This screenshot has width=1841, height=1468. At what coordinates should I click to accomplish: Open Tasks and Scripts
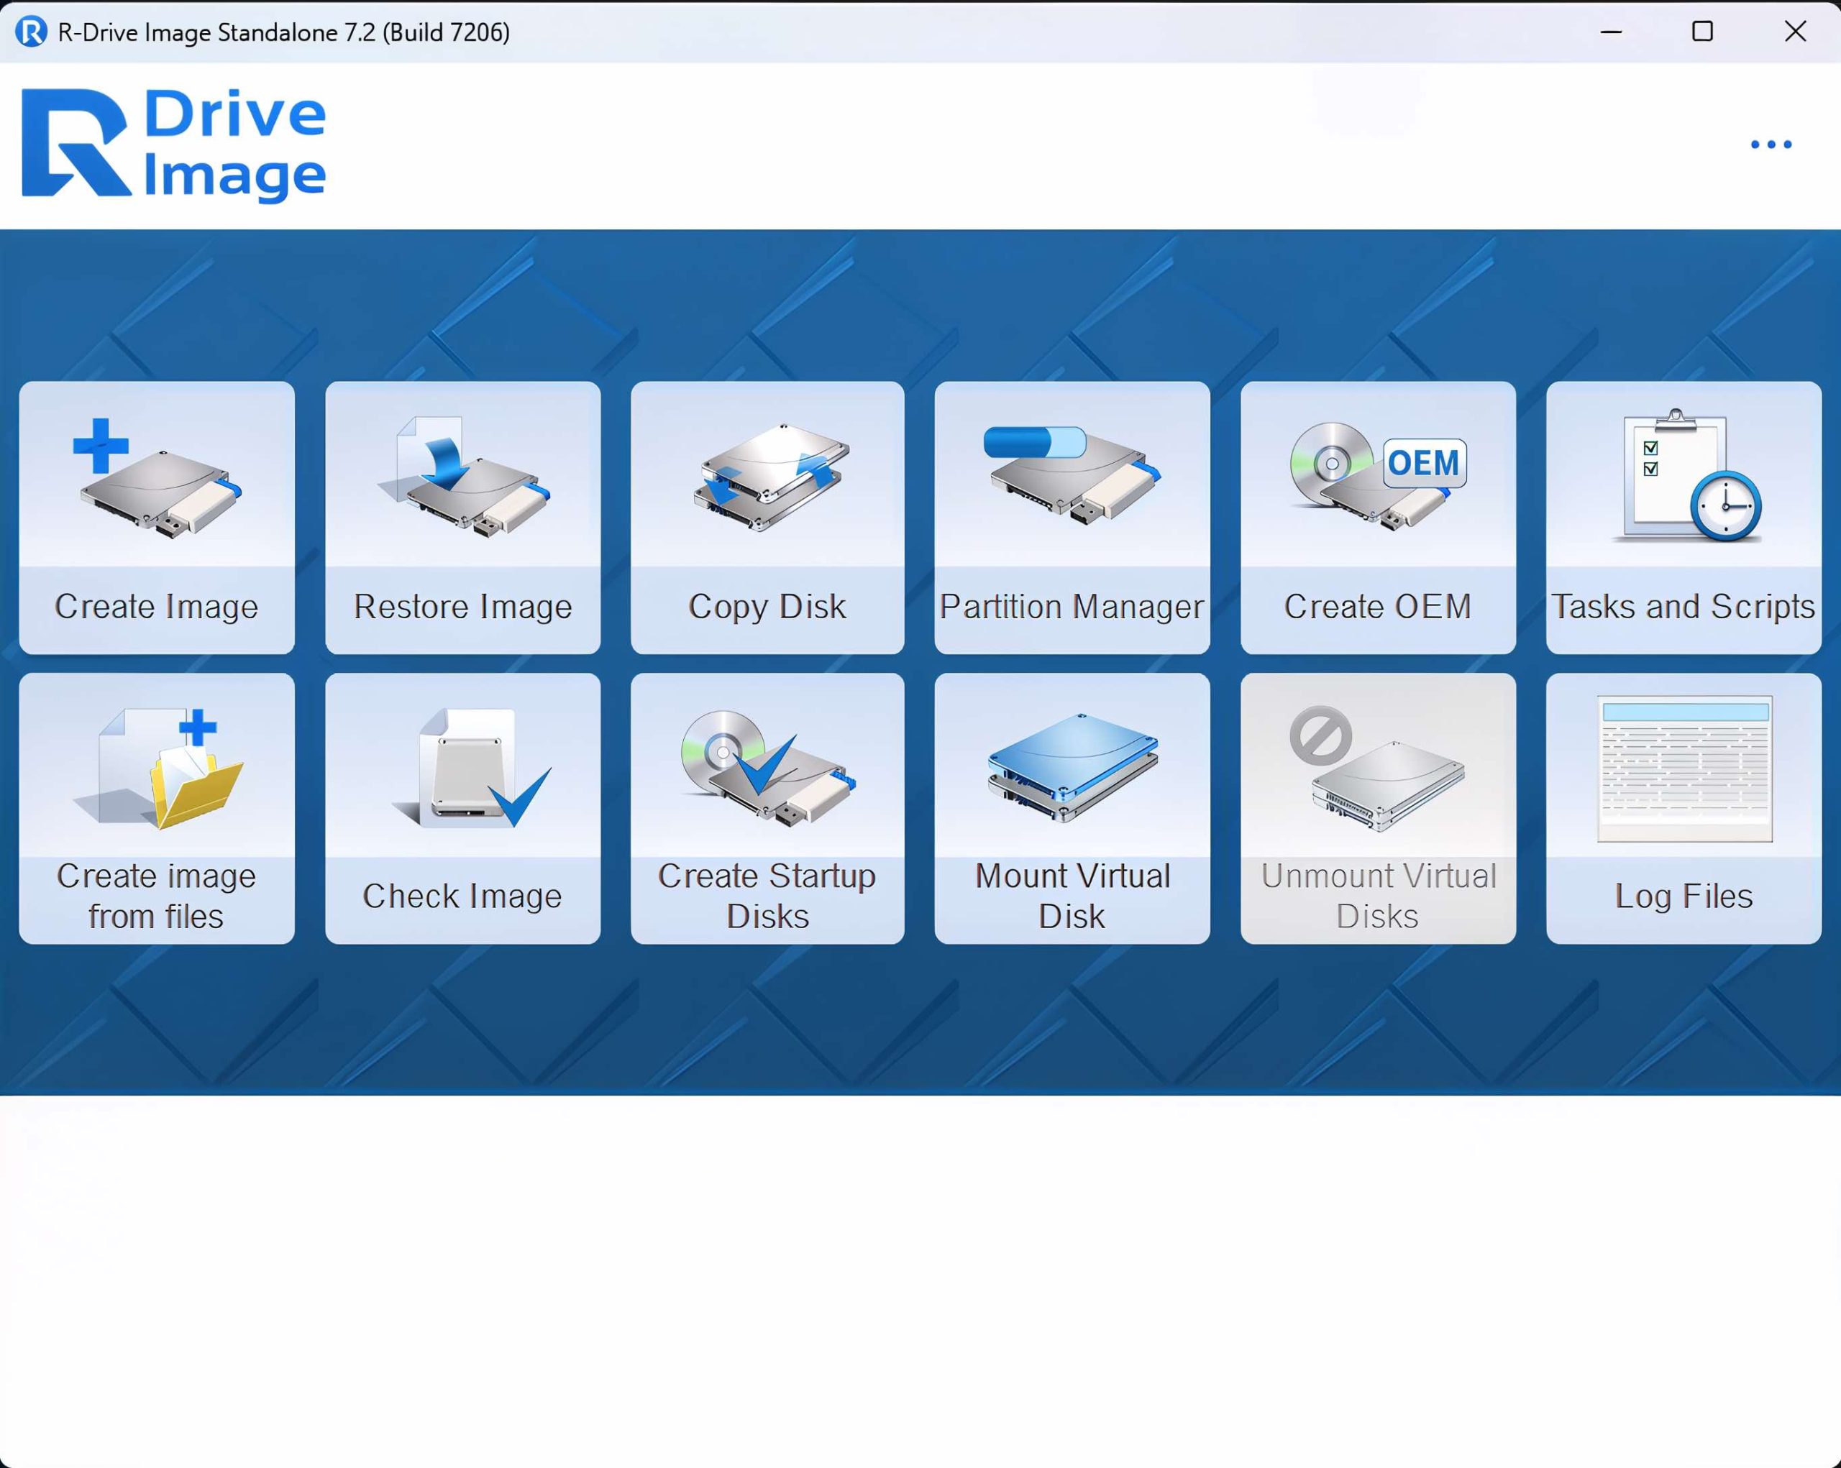[1684, 518]
